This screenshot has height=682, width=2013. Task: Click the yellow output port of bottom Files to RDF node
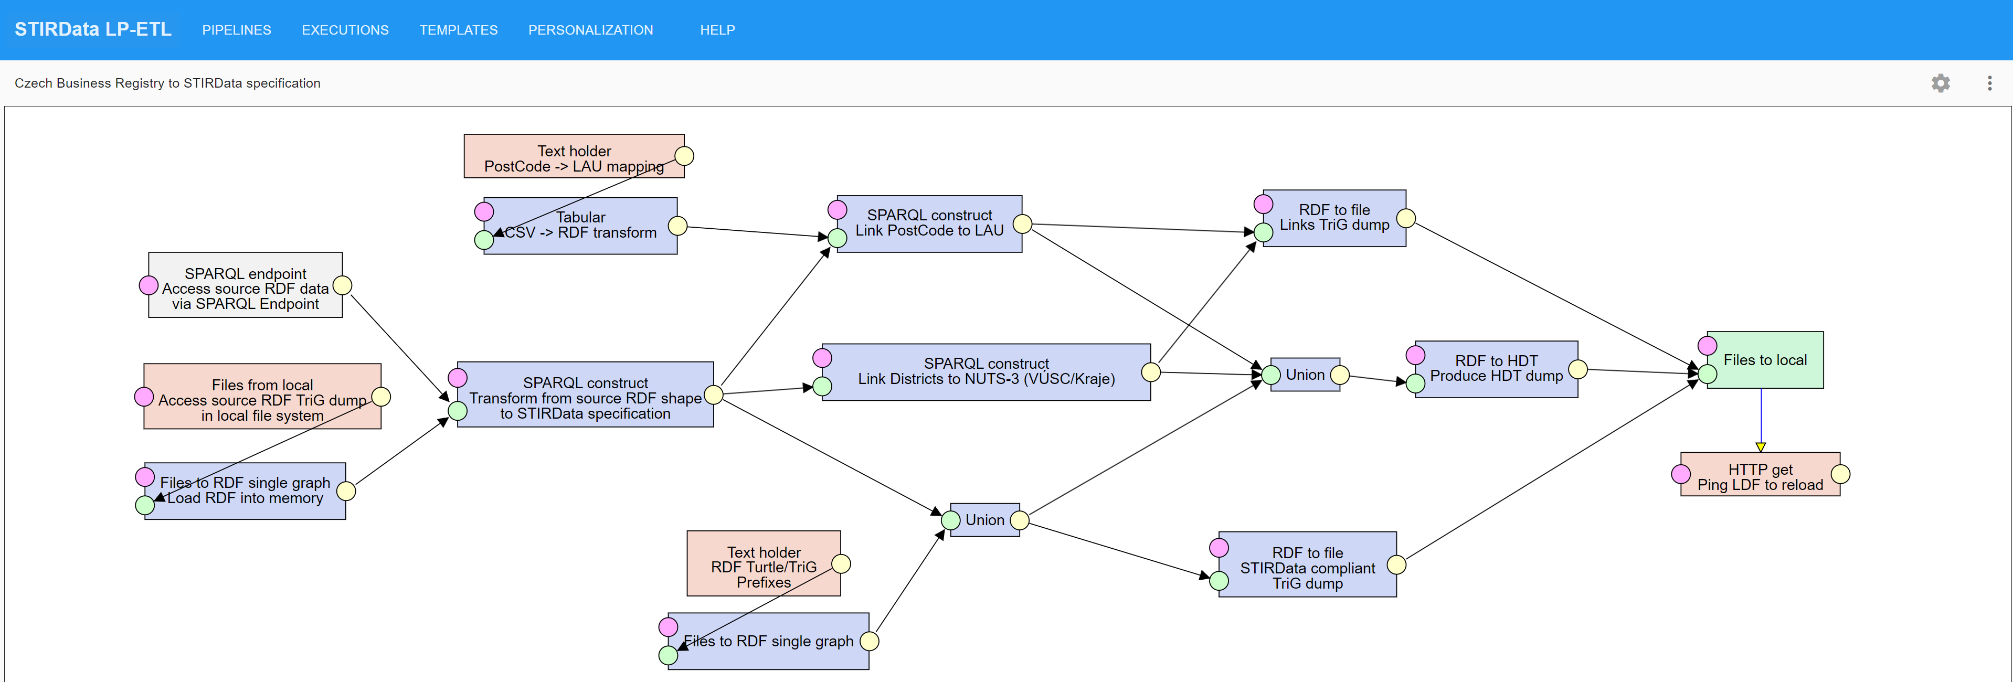tap(869, 642)
